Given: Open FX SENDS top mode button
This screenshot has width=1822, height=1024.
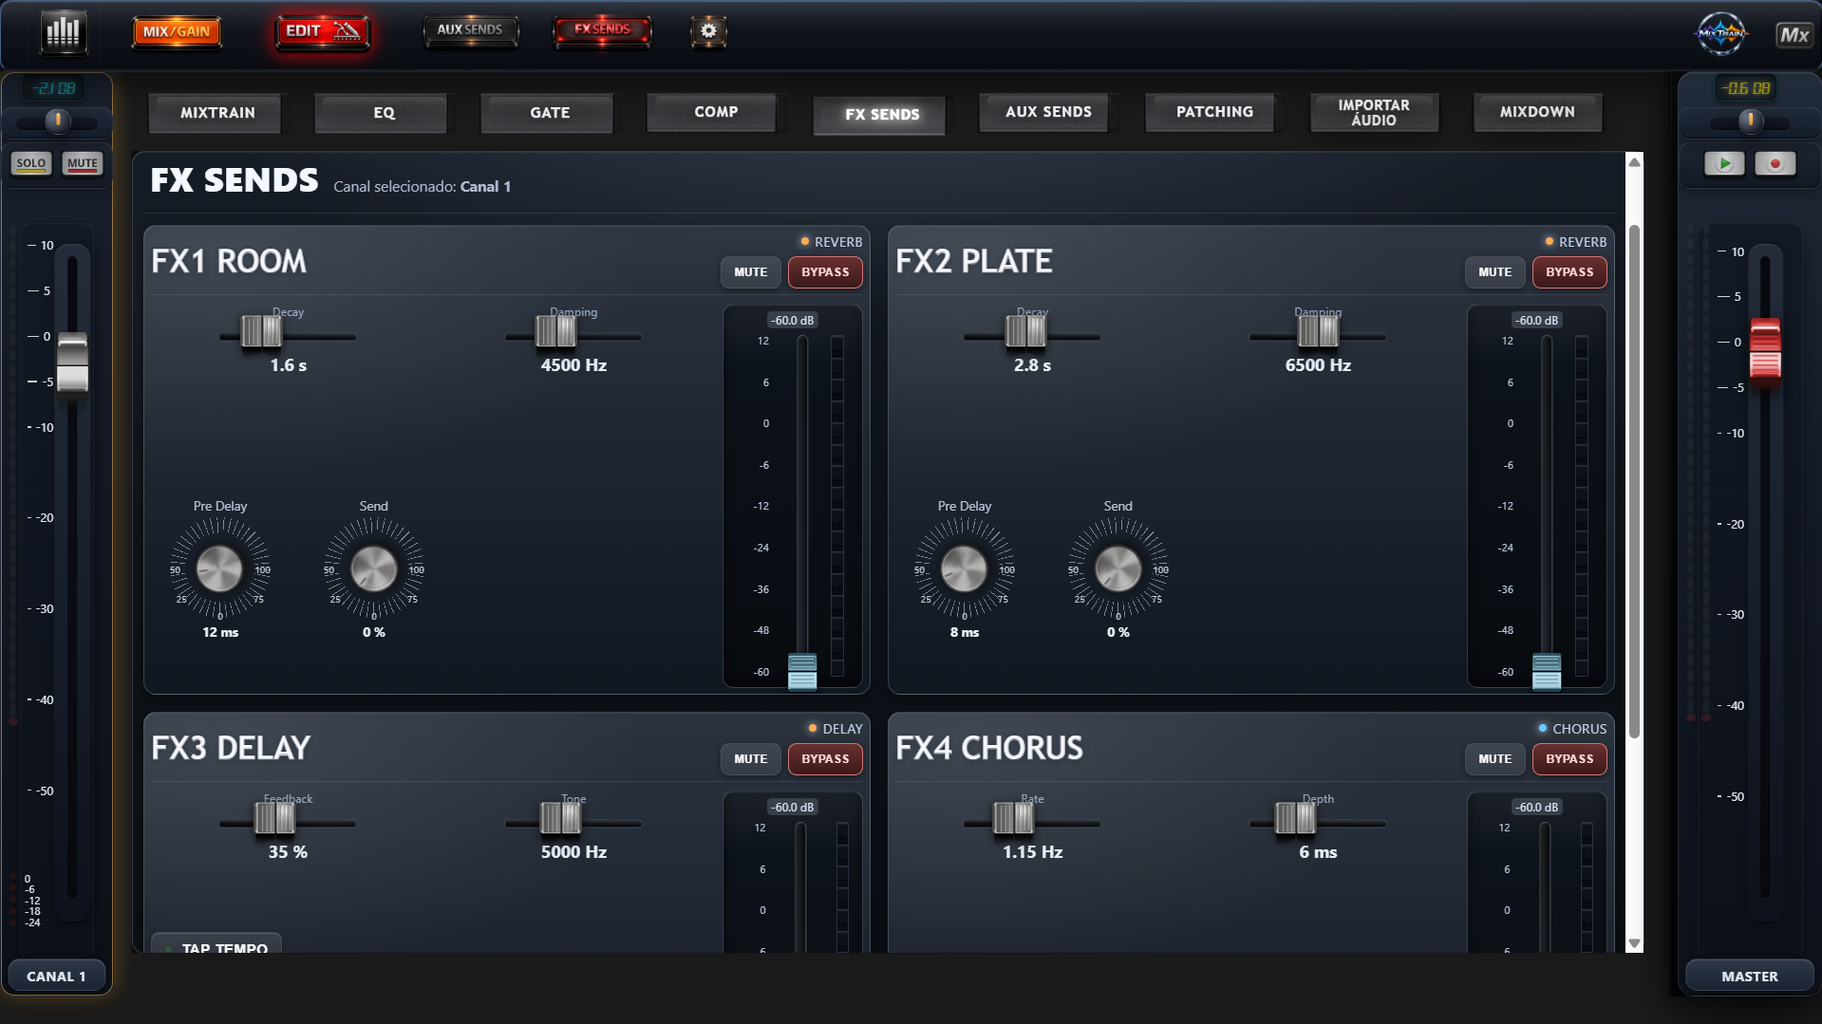Looking at the screenshot, I should tap(602, 30).
